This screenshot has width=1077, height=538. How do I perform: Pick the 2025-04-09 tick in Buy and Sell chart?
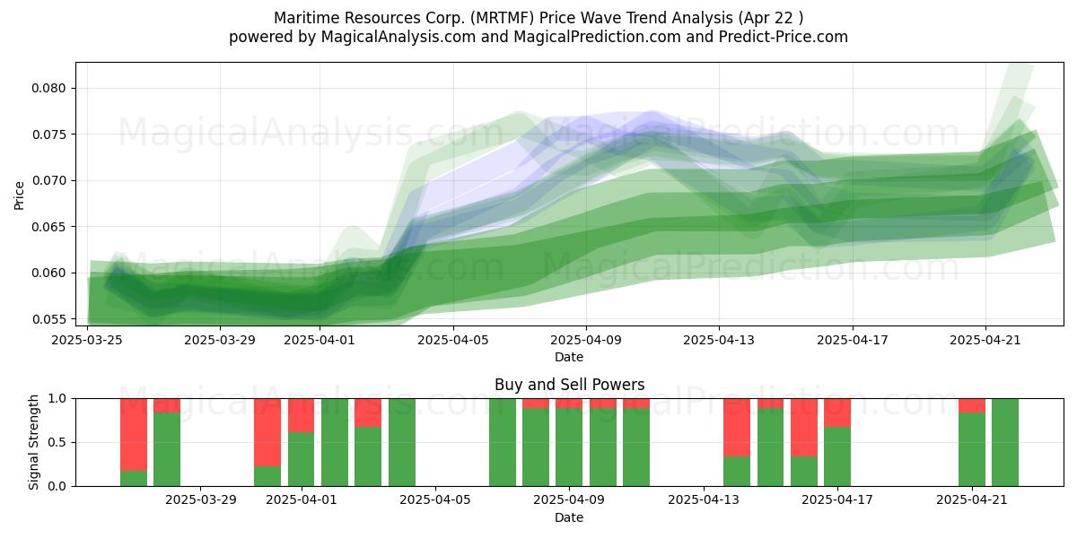(570, 500)
